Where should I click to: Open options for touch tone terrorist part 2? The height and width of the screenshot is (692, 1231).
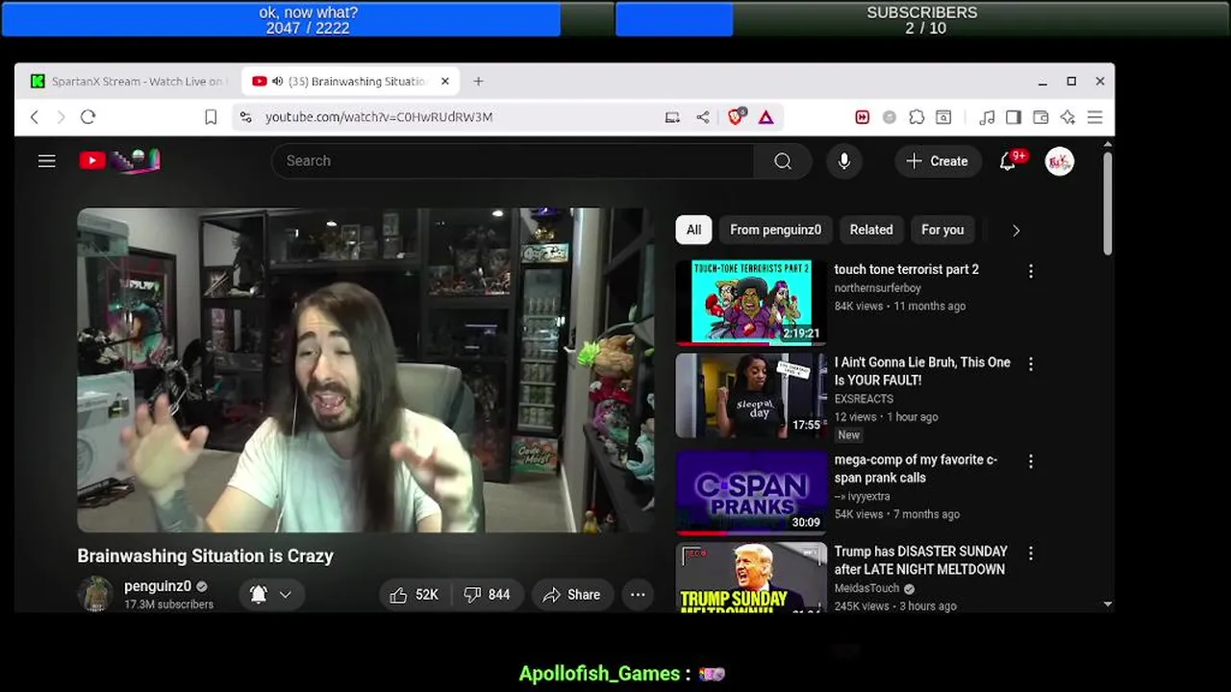coord(1030,272)
